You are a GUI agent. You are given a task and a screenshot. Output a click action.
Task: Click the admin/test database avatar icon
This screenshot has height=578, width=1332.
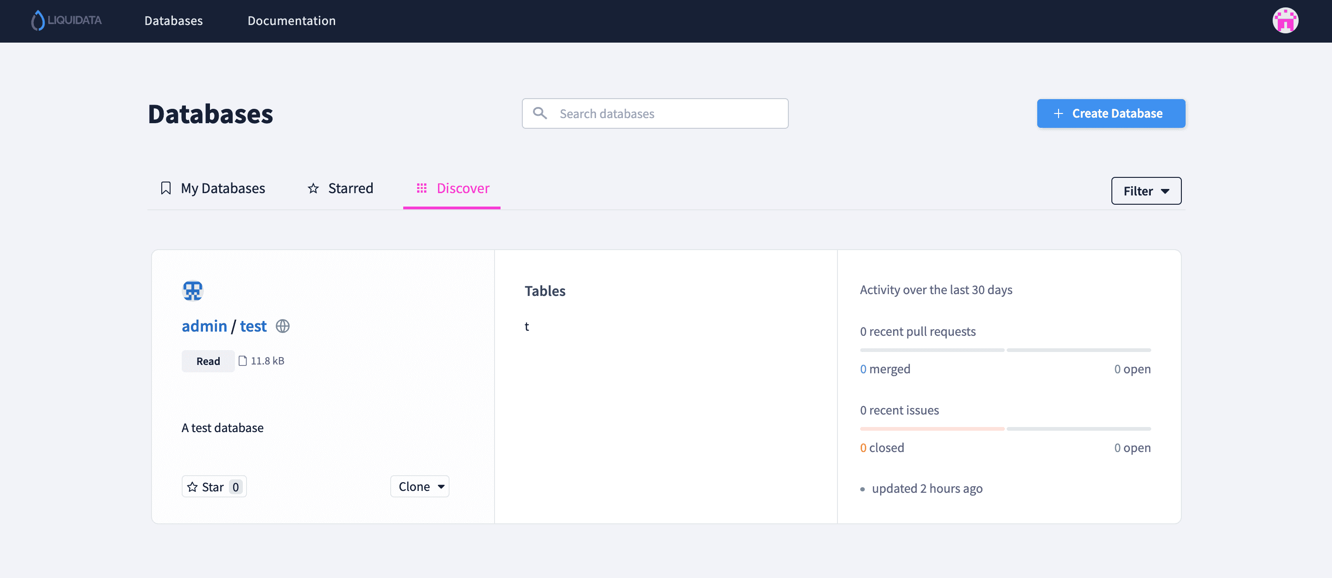click(x=192, y=291)
